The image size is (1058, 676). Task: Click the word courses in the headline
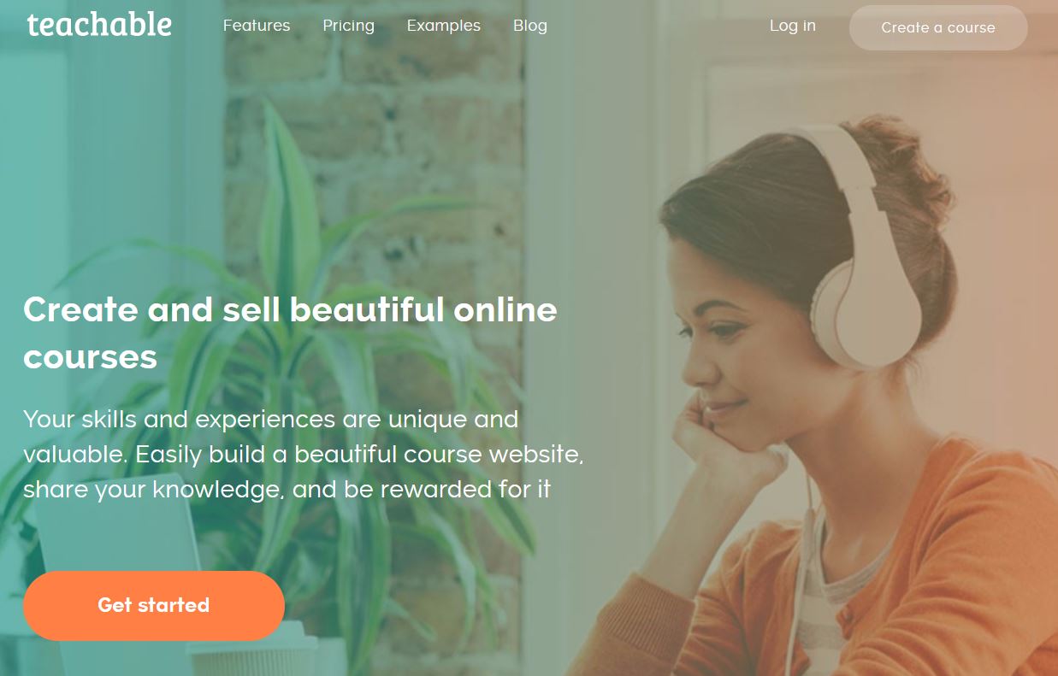[x=90, y=357]
